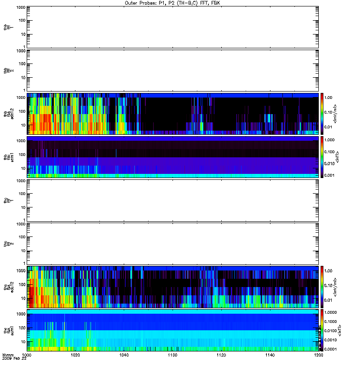345x368 pixels.
Task: Click the 1140 time tick label
Action: tap(270, 355)
